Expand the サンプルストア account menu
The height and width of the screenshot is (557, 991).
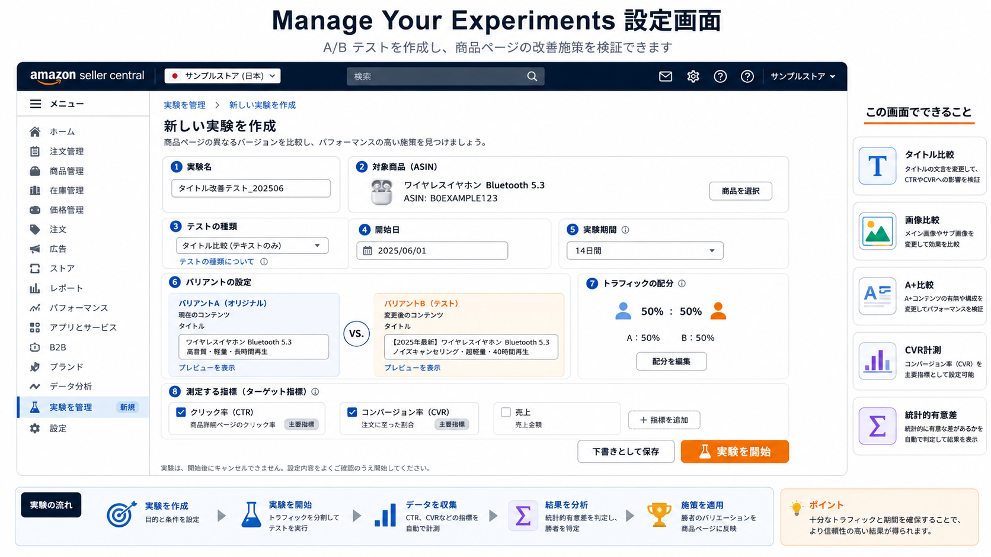803,76
